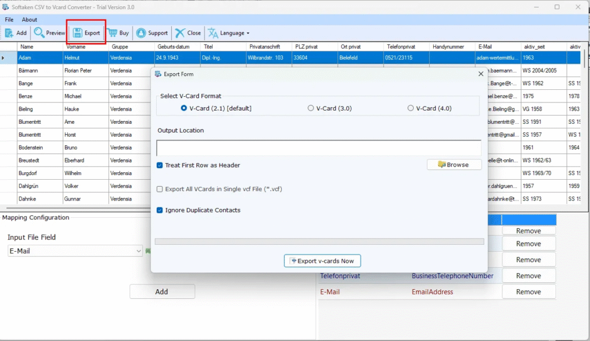Screen dimensions: 590x341
Task: Select the Bange name cell
Action: tap(40, 83)
